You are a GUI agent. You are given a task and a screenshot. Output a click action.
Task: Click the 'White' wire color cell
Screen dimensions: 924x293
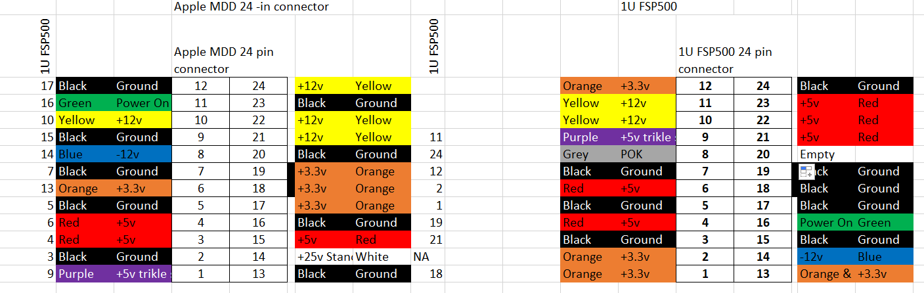[x=382, y=257]
